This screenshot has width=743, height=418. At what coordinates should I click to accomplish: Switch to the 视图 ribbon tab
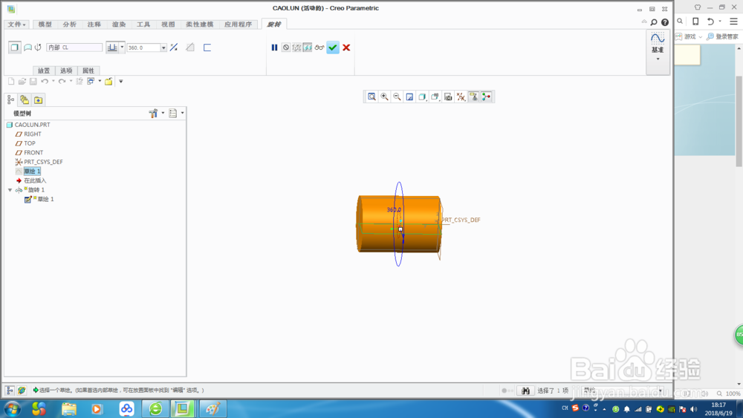pyautogui.click(x=168, y=25)
